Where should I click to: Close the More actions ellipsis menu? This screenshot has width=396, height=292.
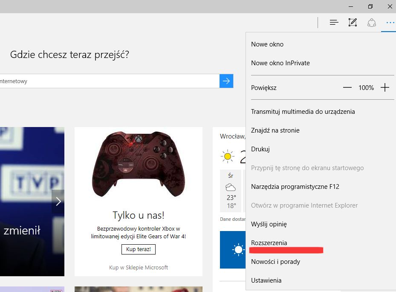[x=390, y=23]
